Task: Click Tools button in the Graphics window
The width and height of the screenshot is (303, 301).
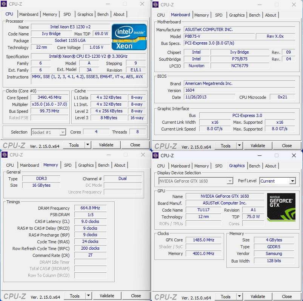Action: pyautogui.click(x=226, y=296)
